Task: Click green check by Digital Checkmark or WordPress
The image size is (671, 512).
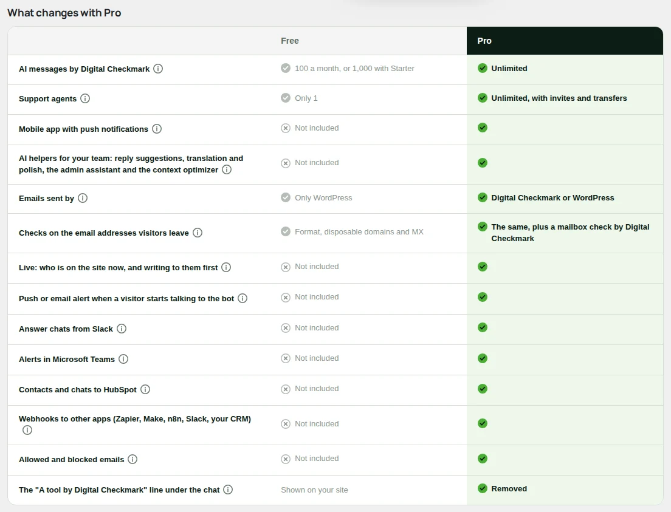Action: pyautogui.click(x=483, y=197)
